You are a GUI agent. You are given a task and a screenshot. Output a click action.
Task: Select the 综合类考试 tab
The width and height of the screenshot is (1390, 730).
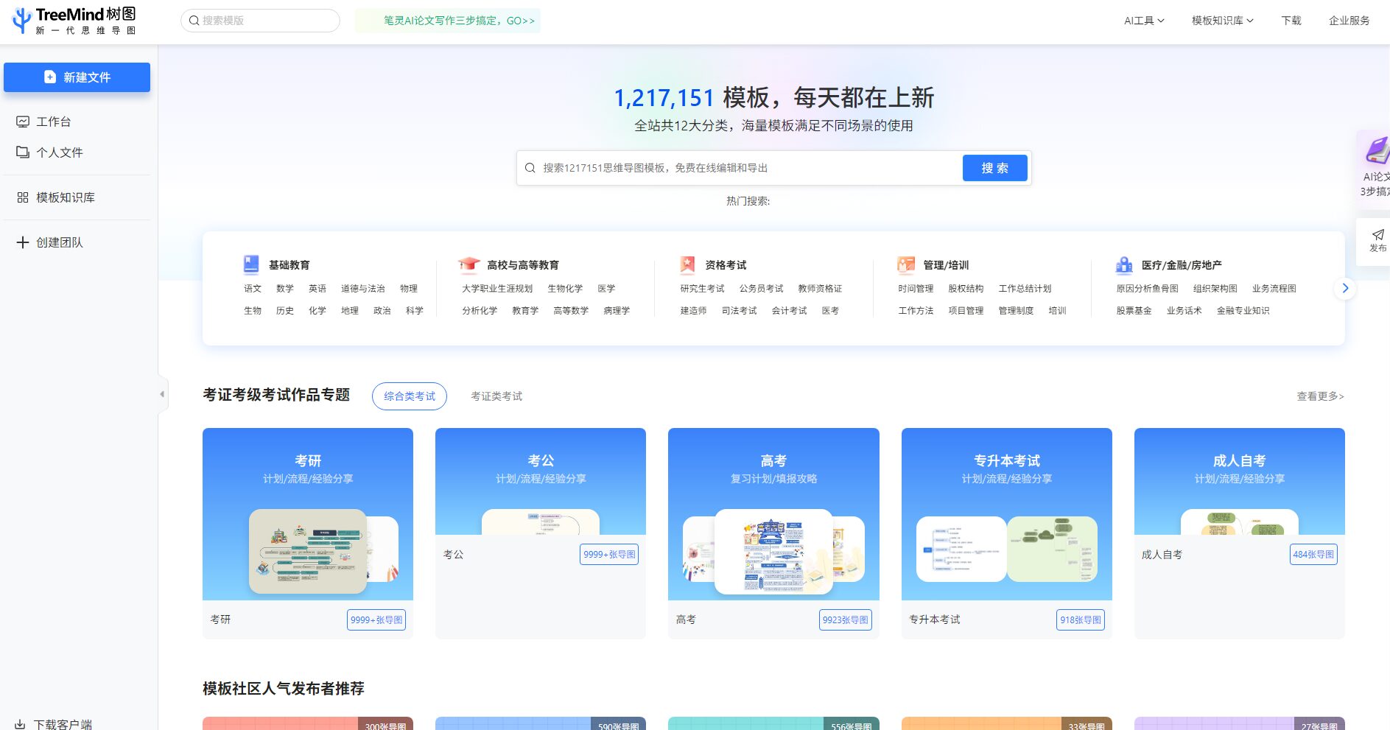[x=410, y=396]
